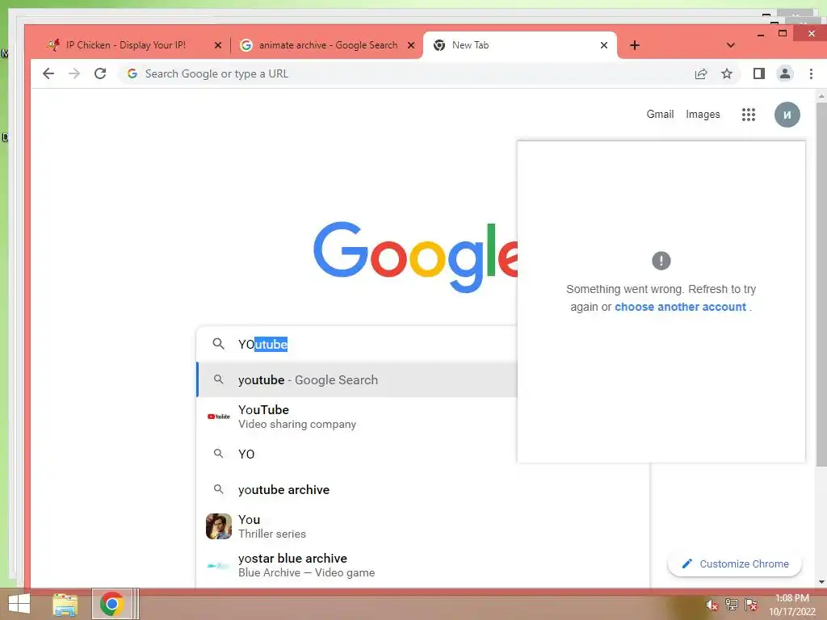This screenshot has height=620, width=827.
Task: Click the YouTube logo in the suggestions
Action: 218,417
